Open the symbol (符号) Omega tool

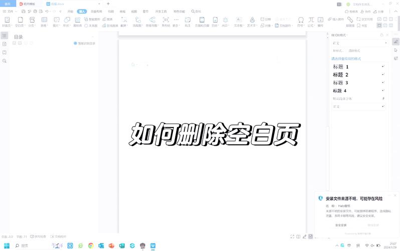[301, 22]
